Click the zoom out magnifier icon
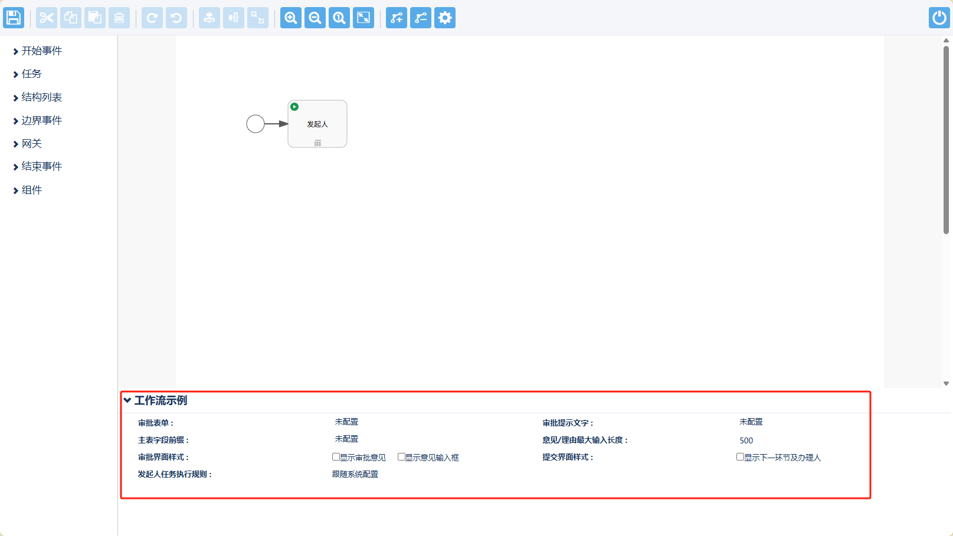Viewport: 953px width, 536px height. [315, 18]
